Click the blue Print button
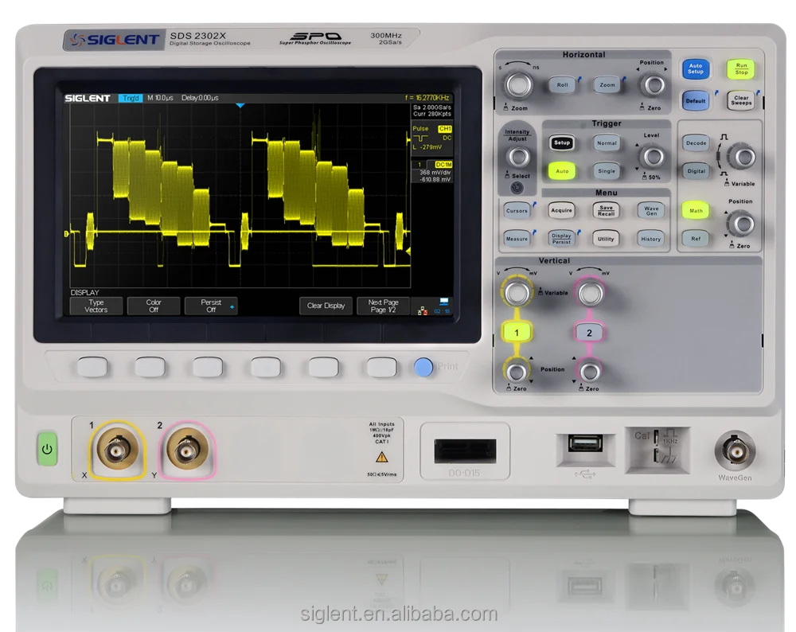796x632 pixels. [x=422, y=366]
